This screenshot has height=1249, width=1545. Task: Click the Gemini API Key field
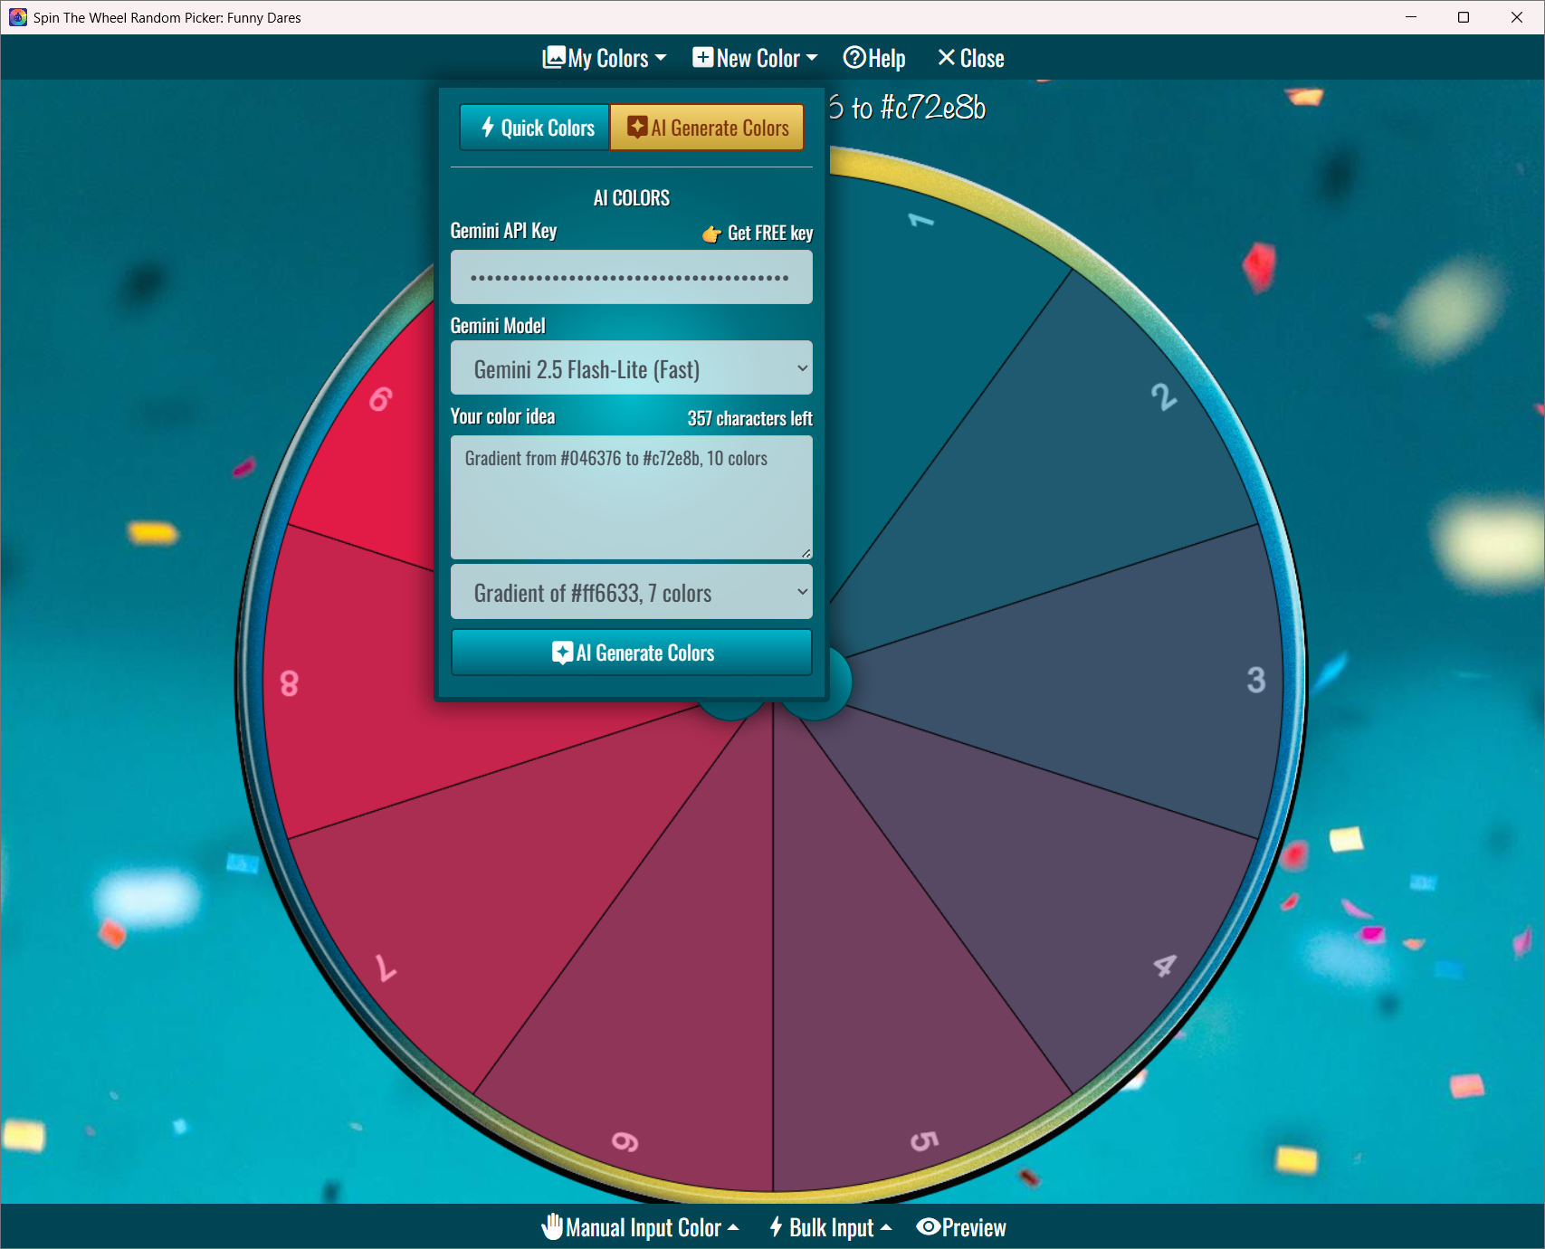(631, 277)
